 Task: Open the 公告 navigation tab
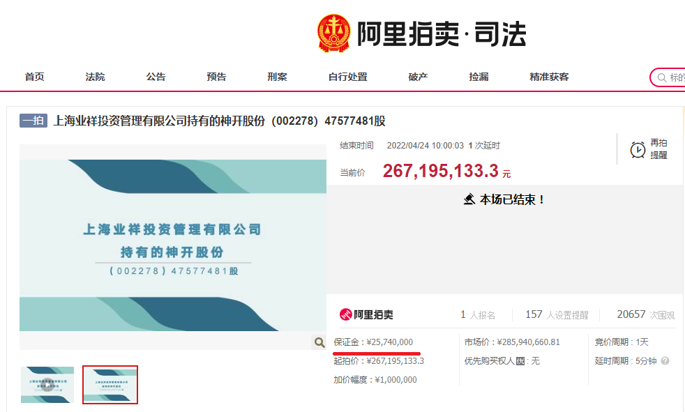pos(156,77)
